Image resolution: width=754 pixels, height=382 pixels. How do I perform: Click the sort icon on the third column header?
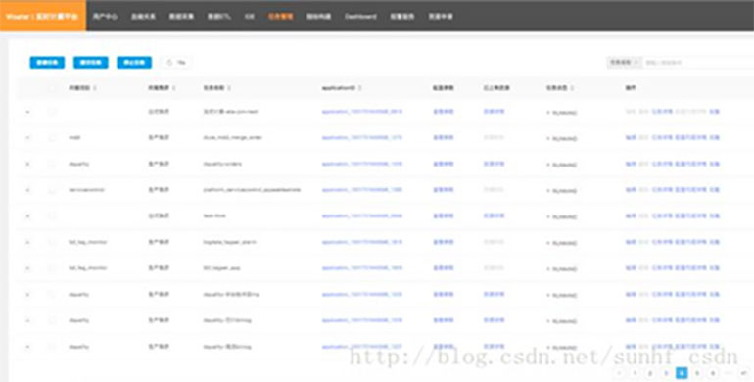pyautogui.click(x=229, y=88)
